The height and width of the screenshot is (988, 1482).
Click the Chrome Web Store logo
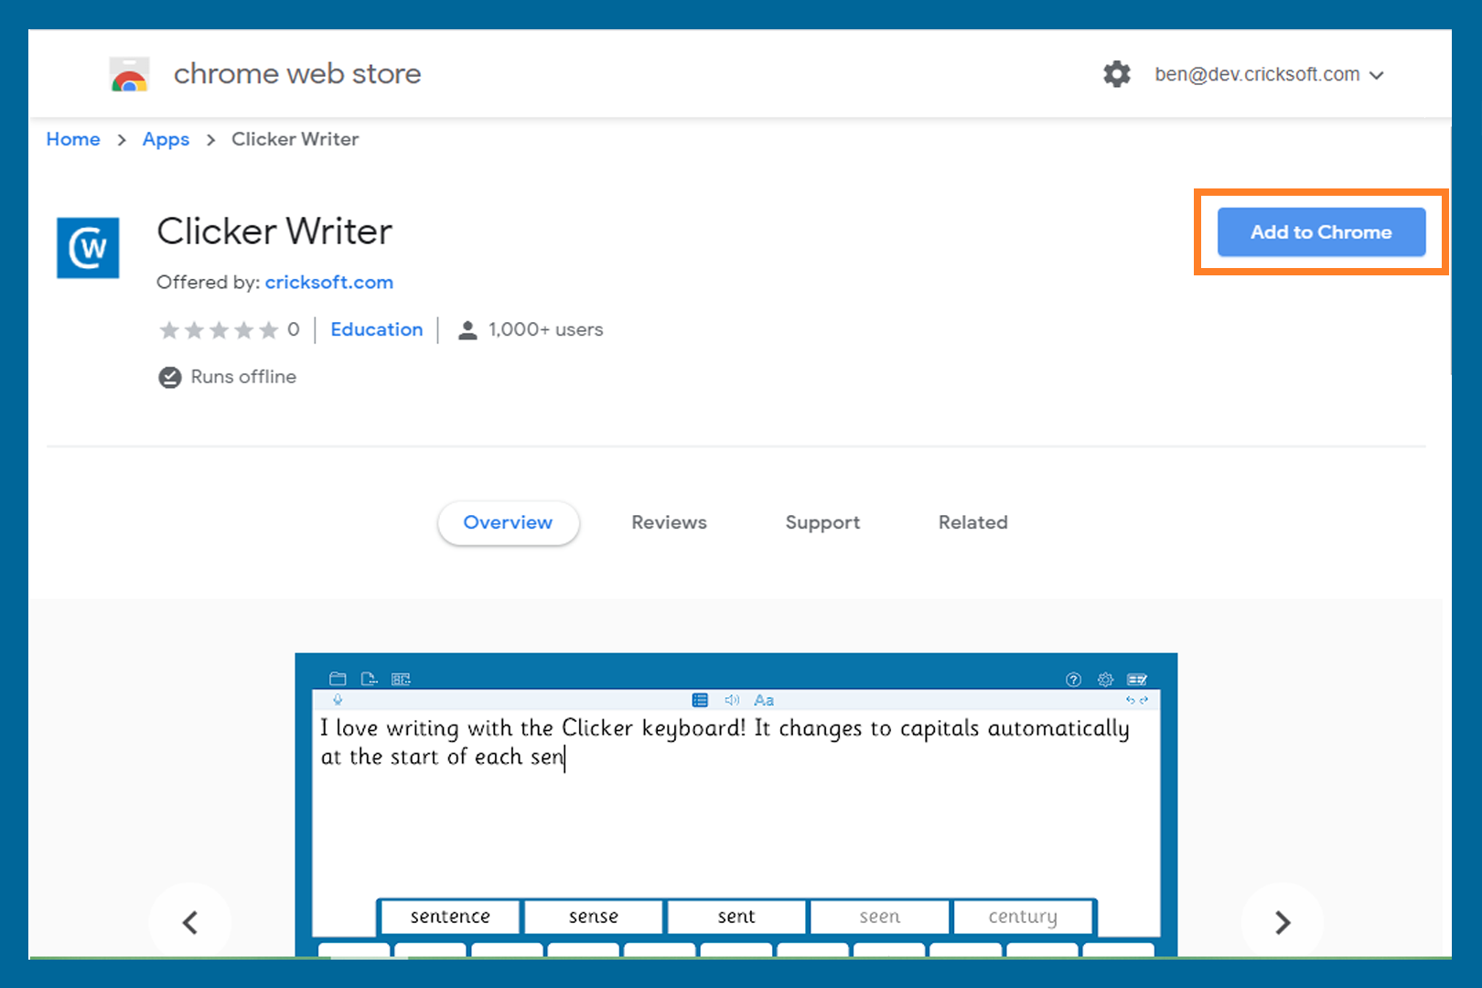click(x=129, y=75)
